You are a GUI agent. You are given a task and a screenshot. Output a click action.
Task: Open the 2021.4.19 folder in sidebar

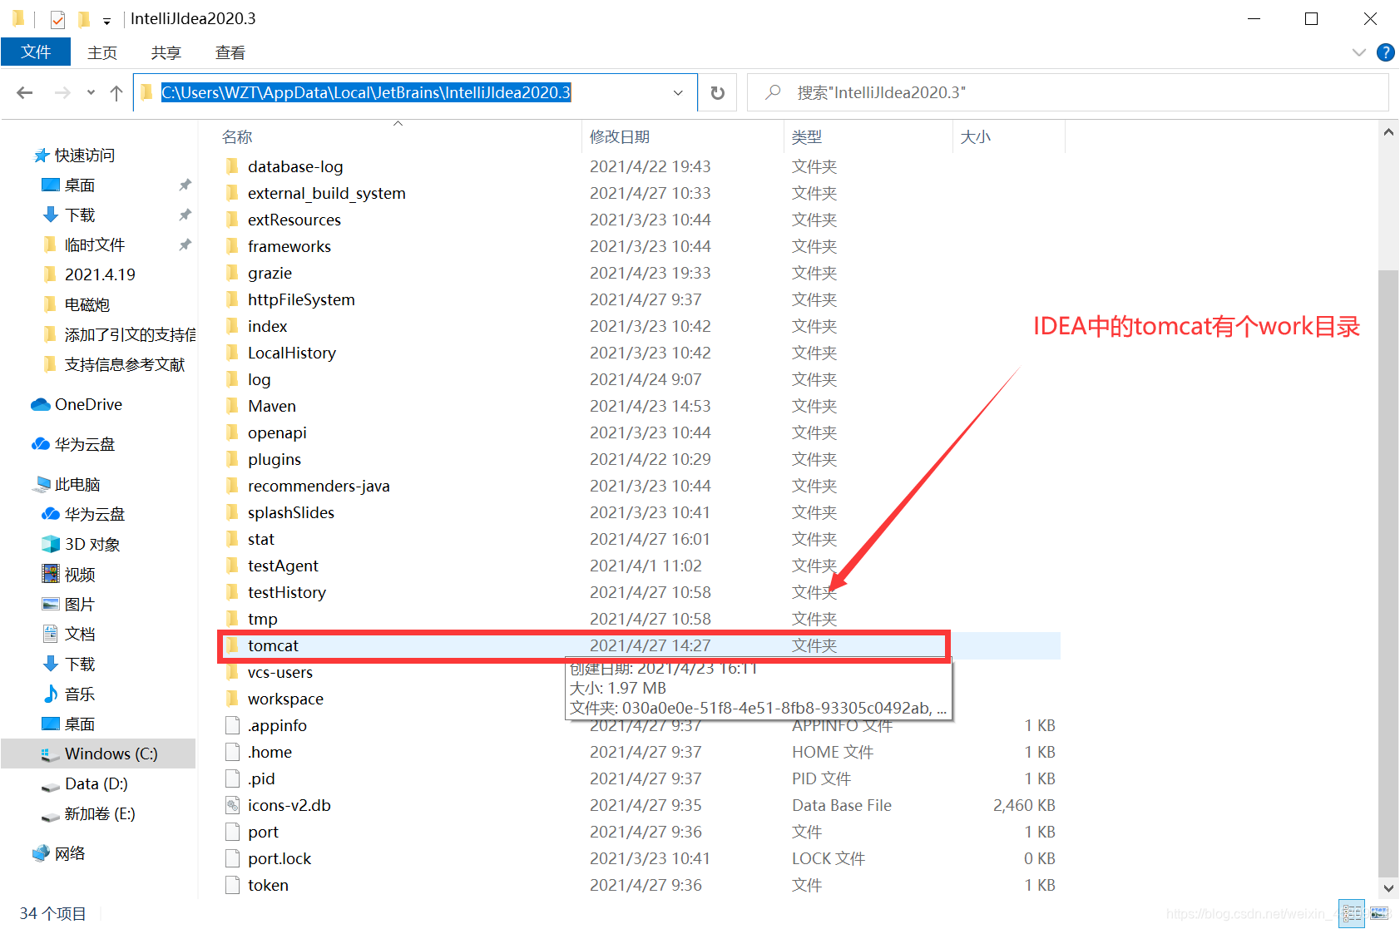pos(100,275)
